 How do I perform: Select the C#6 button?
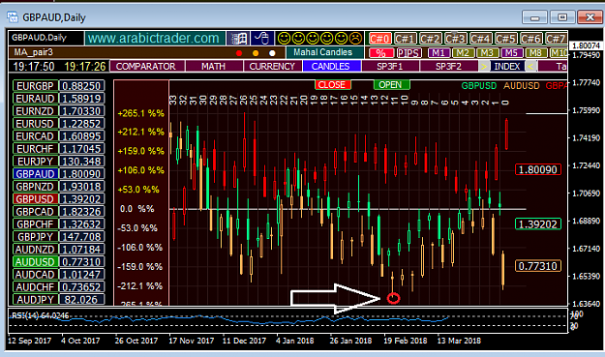pyautogui.click(x=530, y=39)
